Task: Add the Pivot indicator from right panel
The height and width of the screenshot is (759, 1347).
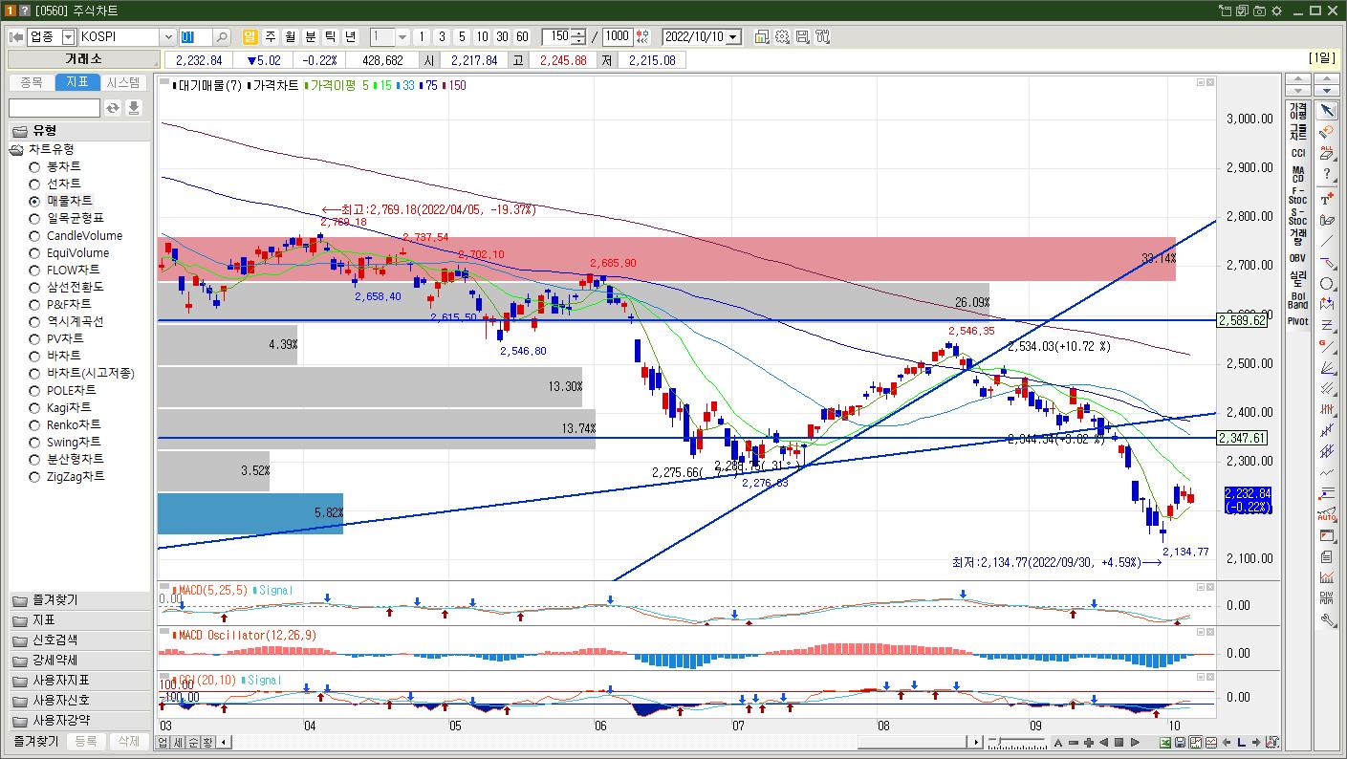Action: 1297,321
